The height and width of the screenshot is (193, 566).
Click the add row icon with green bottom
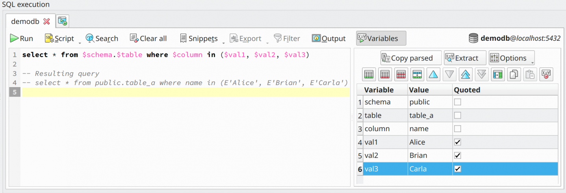tap(369, 74)
